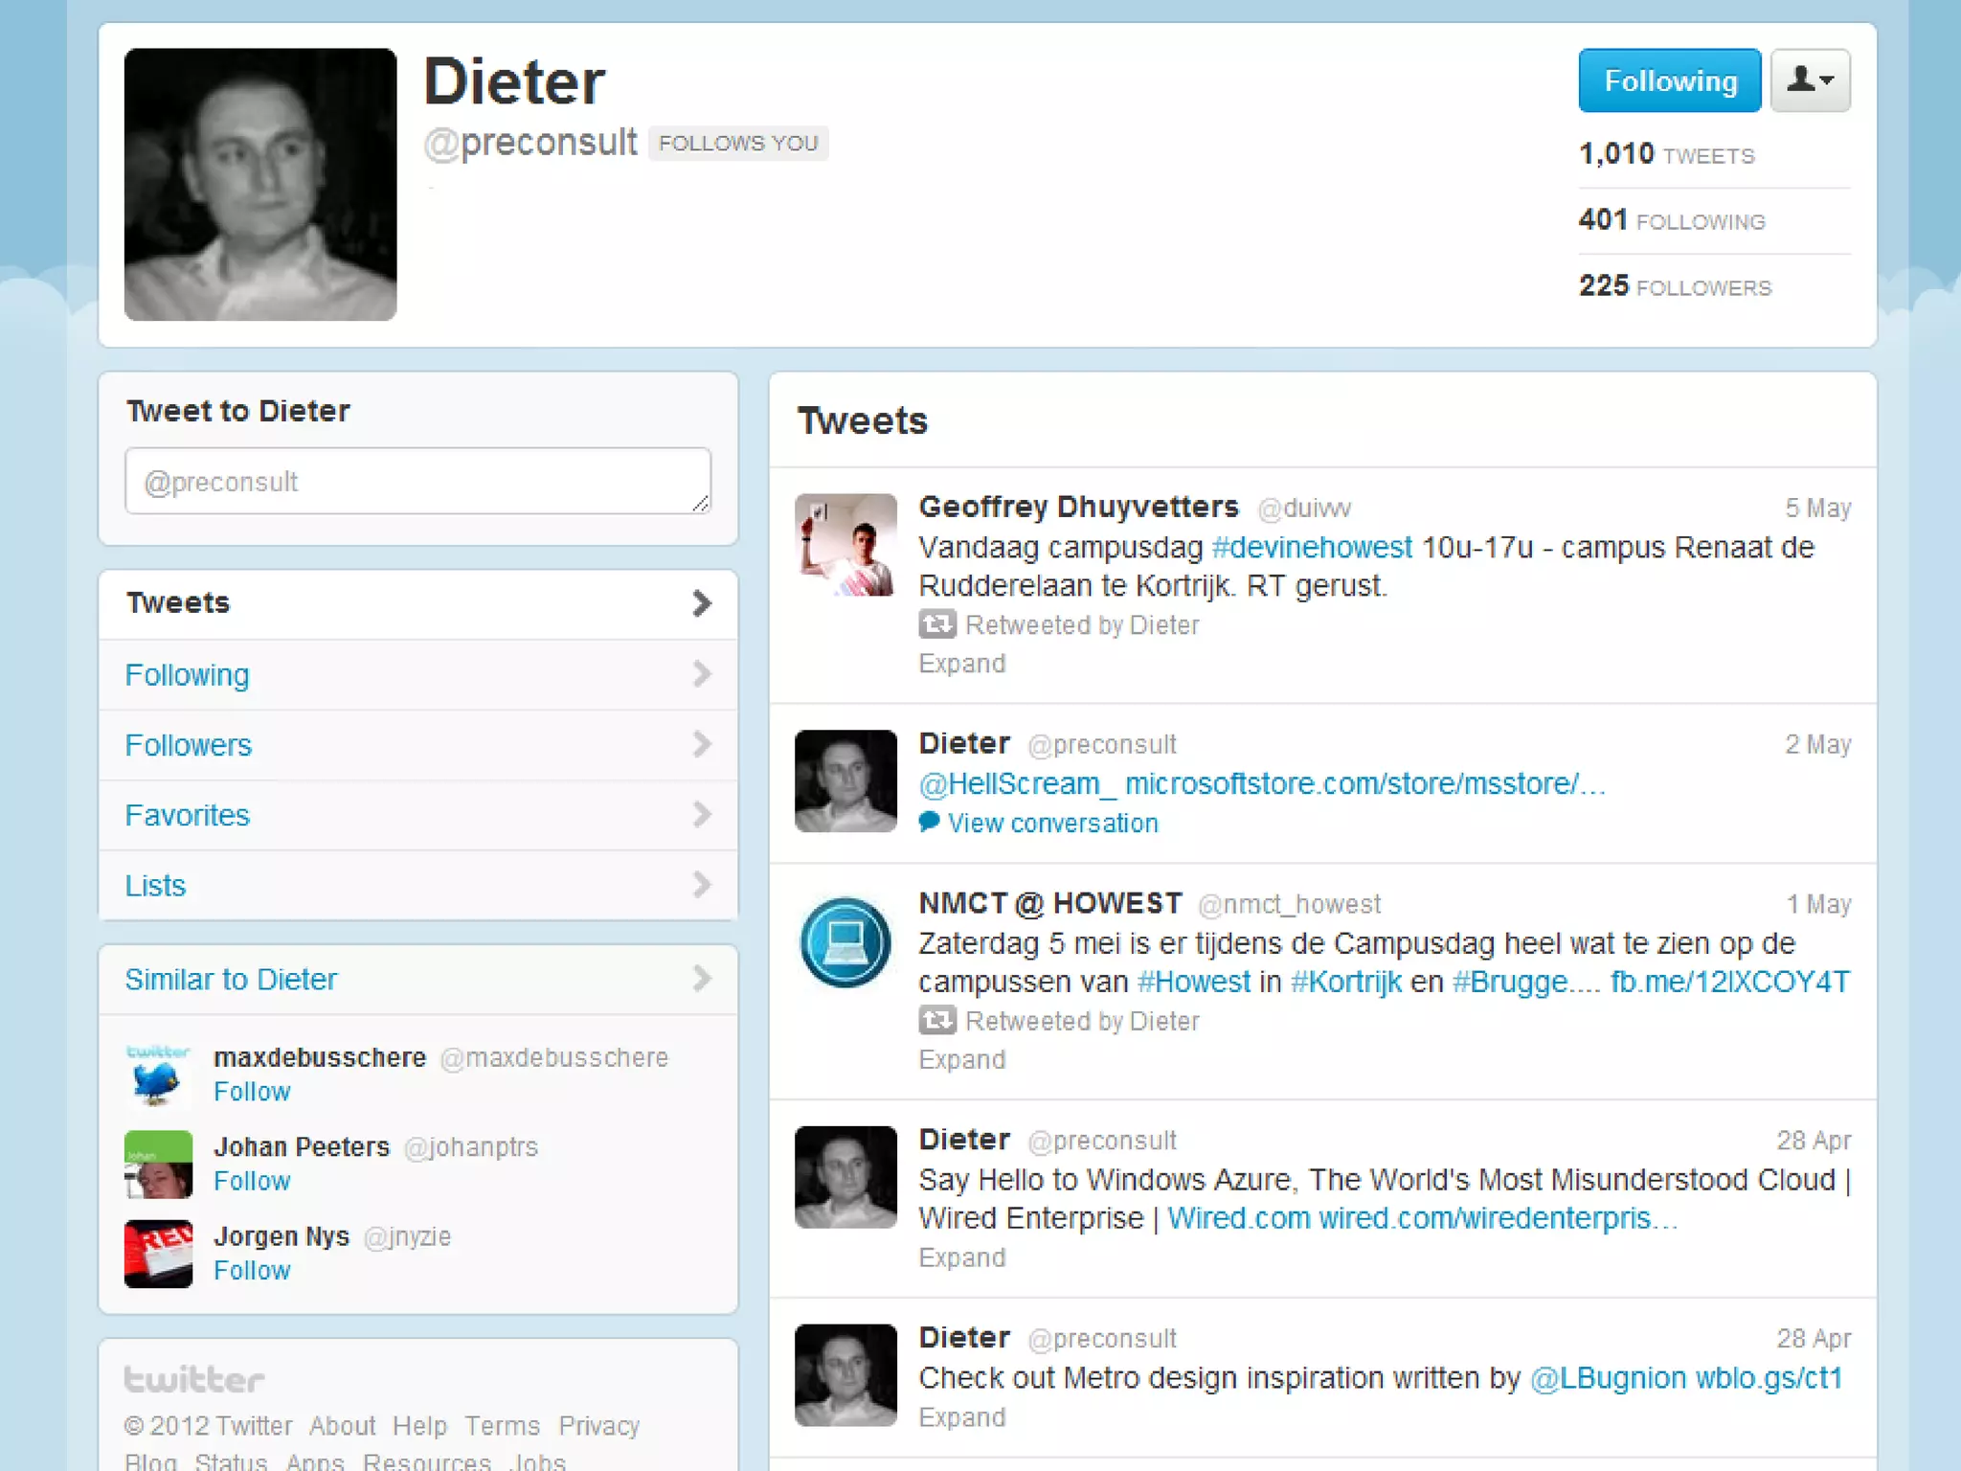
Task: Select the Favorites sidebar menu item
Action: coord(418,815)
